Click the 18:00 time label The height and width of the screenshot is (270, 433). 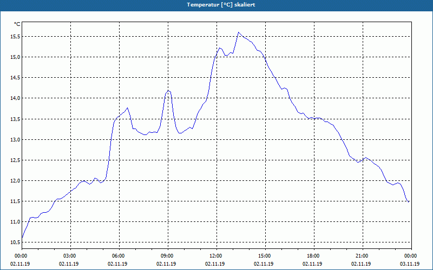coord(314,255)
